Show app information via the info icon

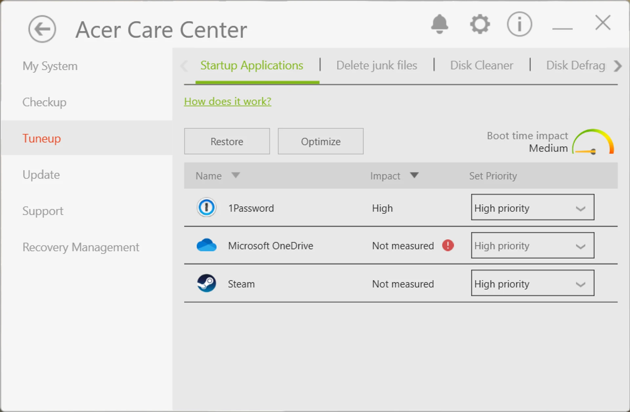click(x=519, y=24)
